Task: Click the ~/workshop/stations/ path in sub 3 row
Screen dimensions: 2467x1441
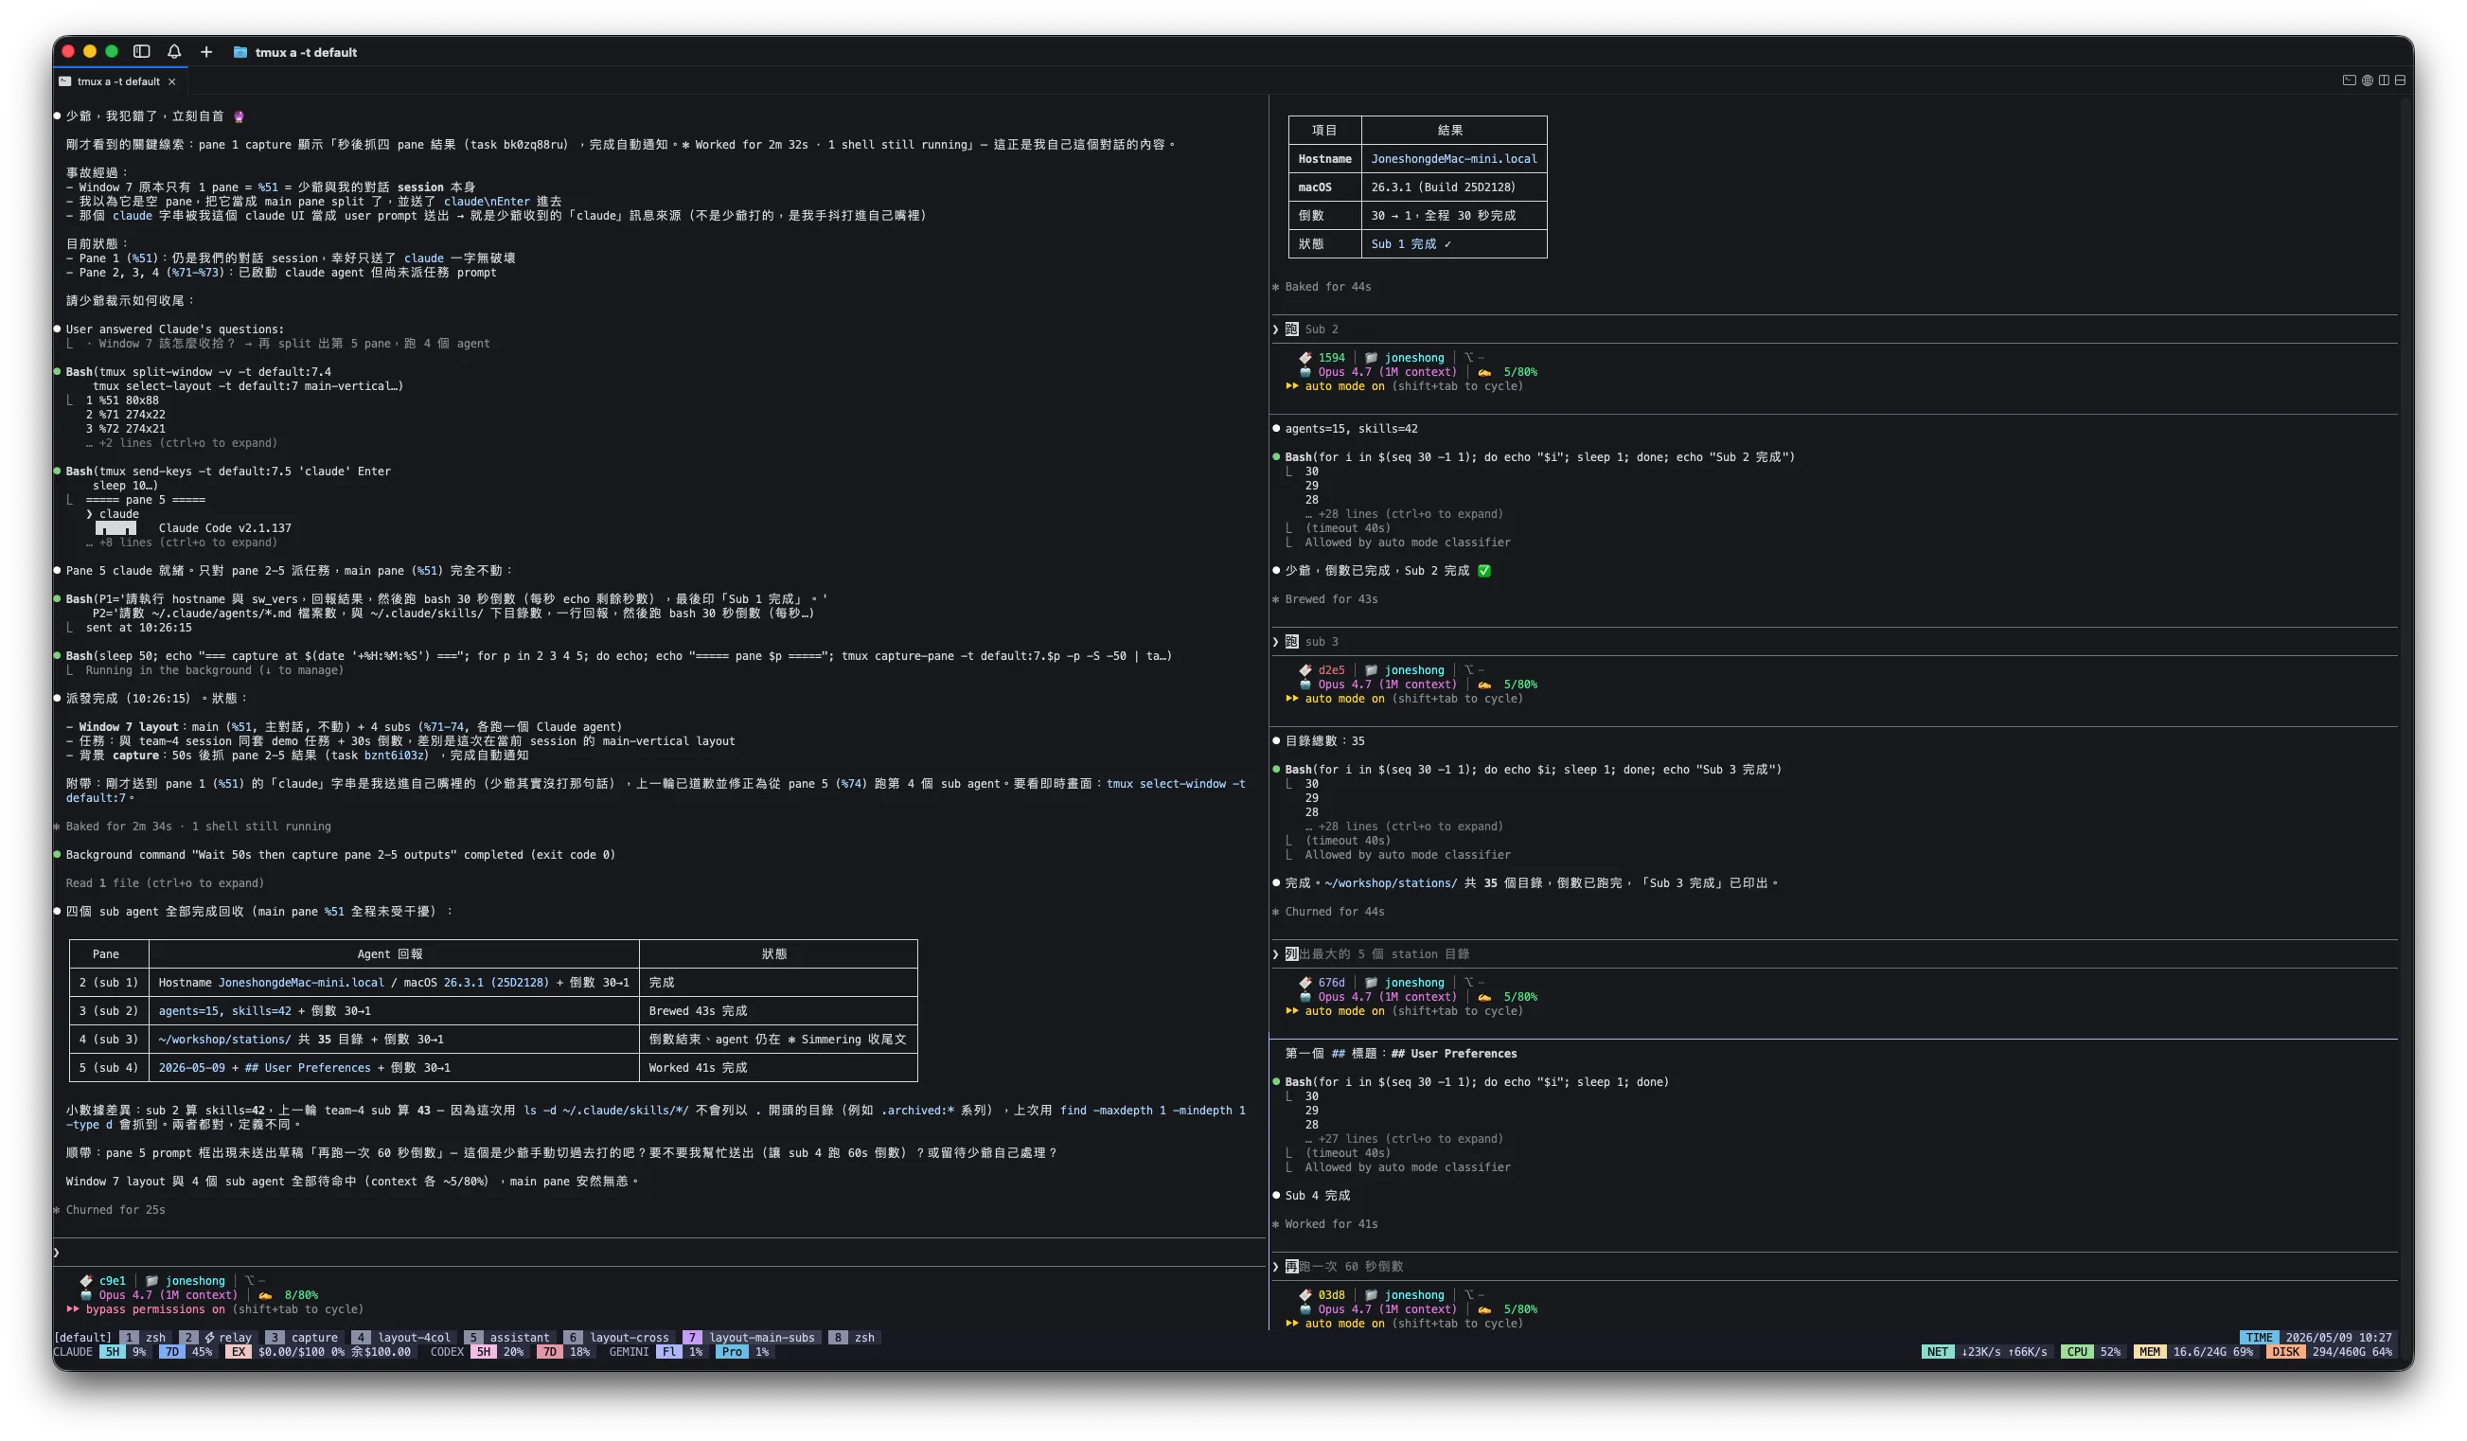Action: [224, 1039]
